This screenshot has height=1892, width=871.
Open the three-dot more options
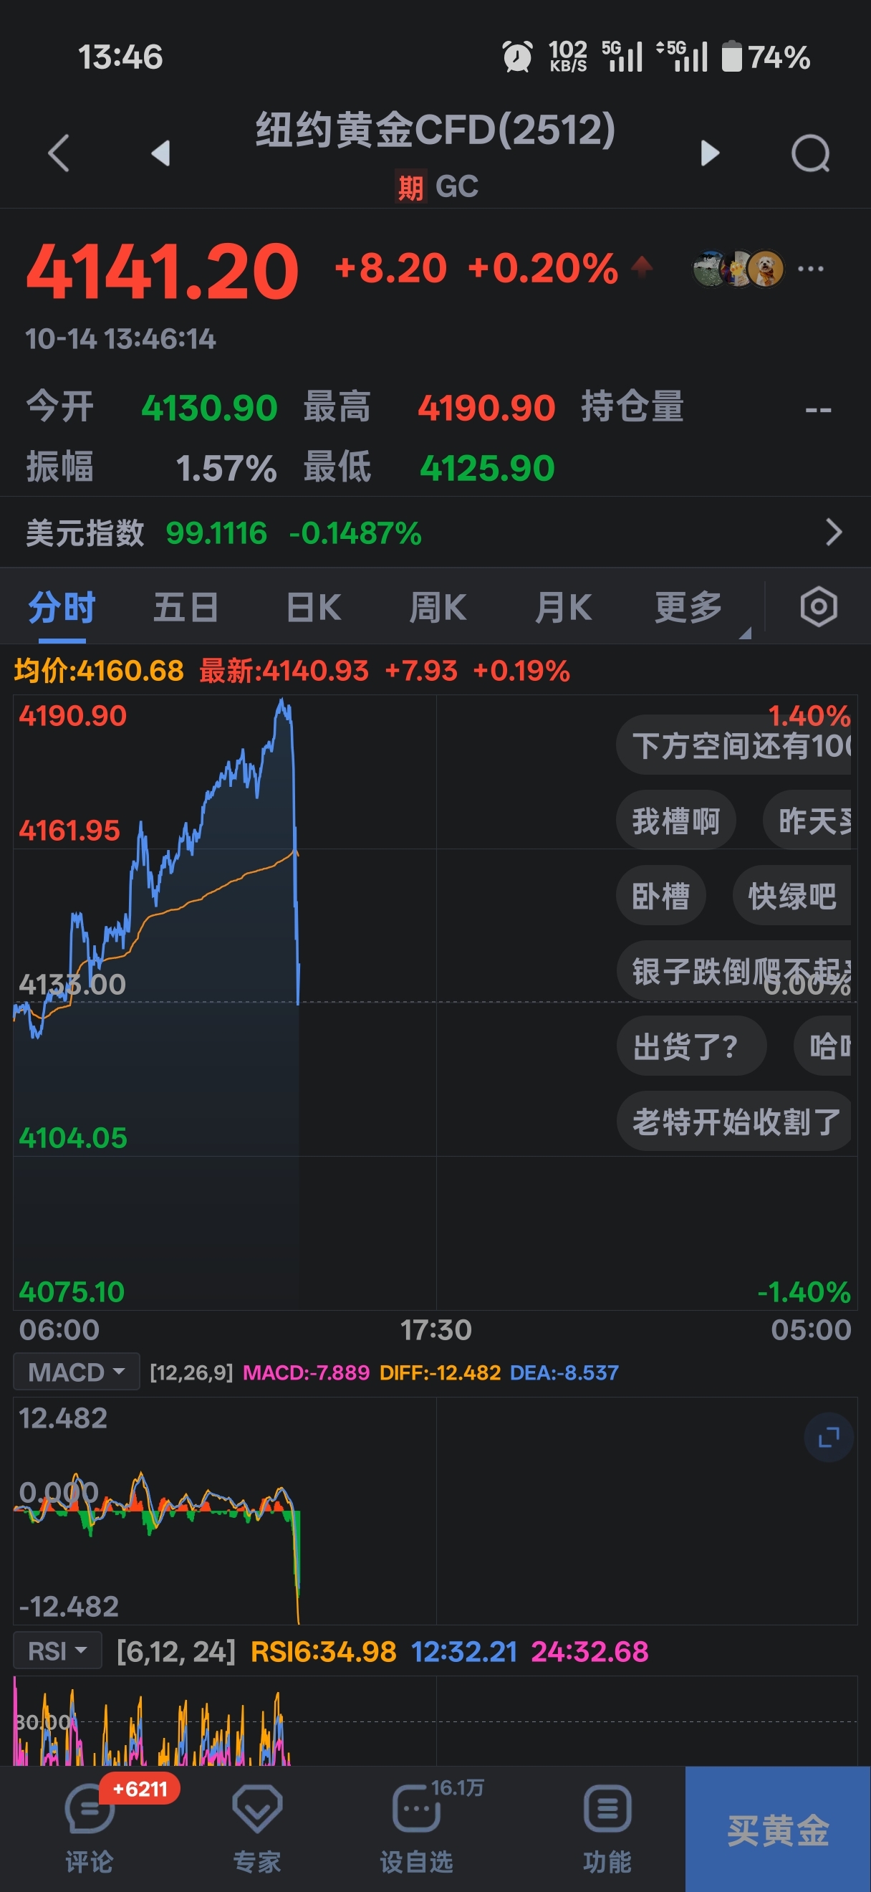[811, 269]
